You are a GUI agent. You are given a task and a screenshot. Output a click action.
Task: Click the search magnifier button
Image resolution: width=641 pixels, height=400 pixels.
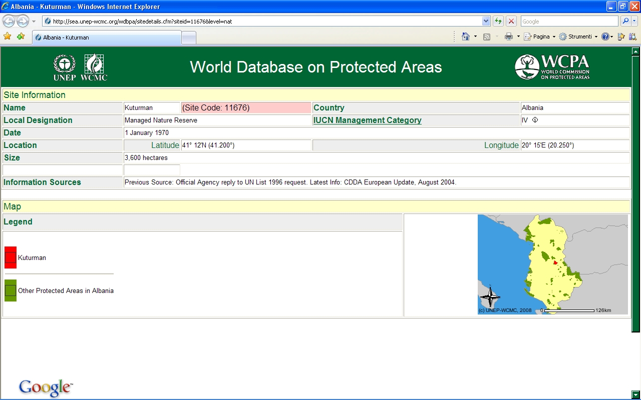(x=625, y=21)
